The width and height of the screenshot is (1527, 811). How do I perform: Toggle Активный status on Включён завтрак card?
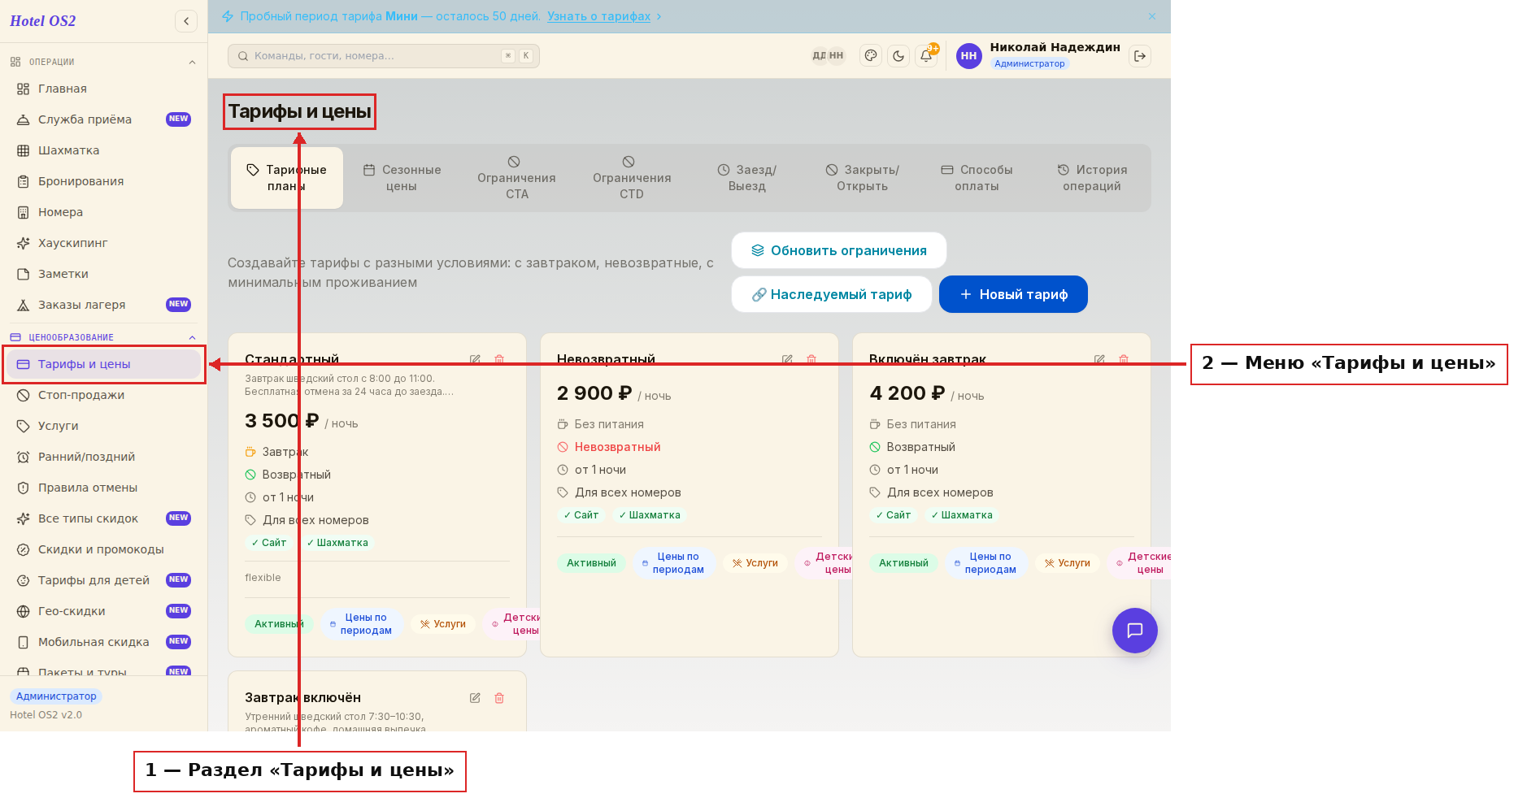click(903, 563)
